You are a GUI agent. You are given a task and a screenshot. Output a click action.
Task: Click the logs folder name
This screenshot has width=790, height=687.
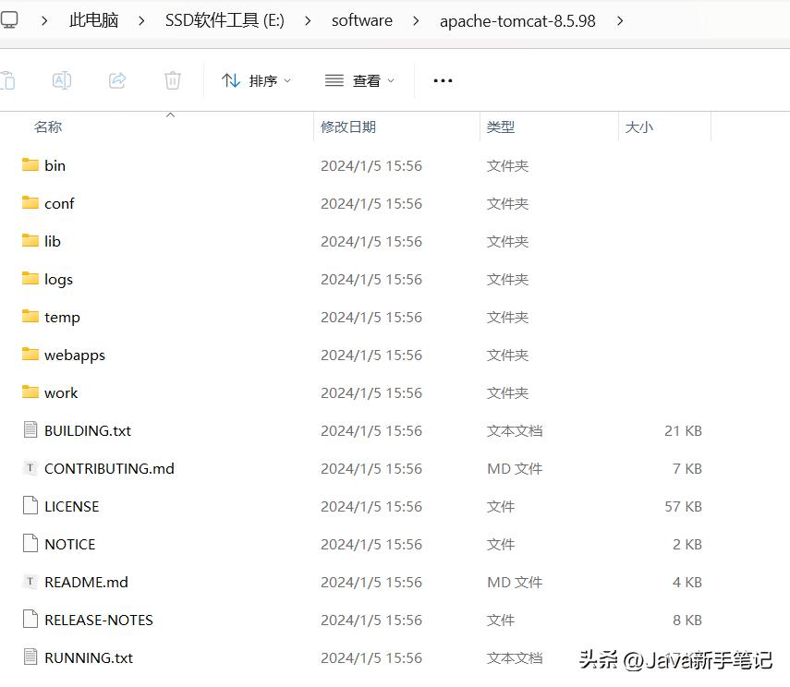tap(58, 280)
